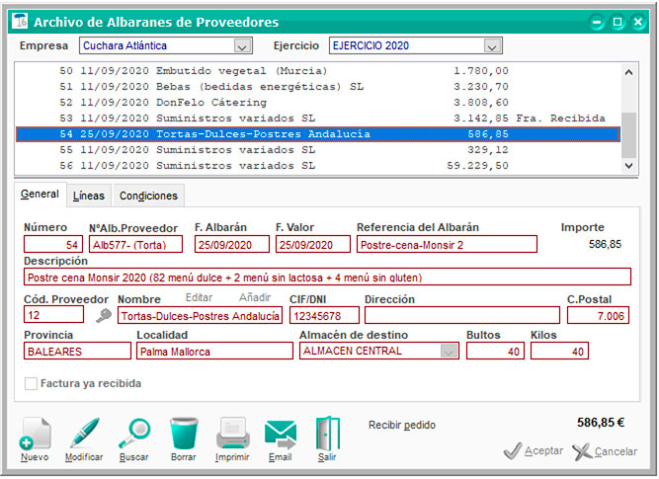The image size is (659, 479).
Task: Click the Borrar trash bin icon
Action: [184, 436]
